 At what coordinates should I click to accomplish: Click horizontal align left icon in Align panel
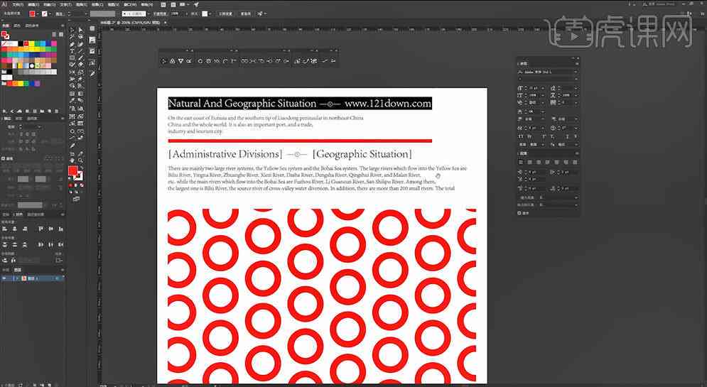[4, 229]
